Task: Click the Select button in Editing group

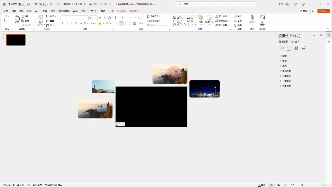Action: tap(239, 25)
